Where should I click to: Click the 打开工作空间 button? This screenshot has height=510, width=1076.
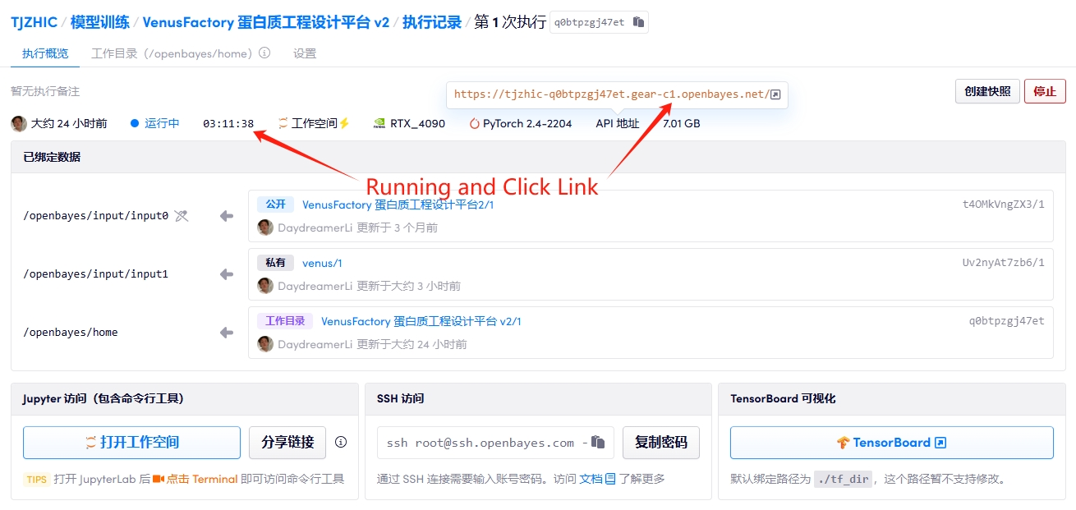coord(131,443)
